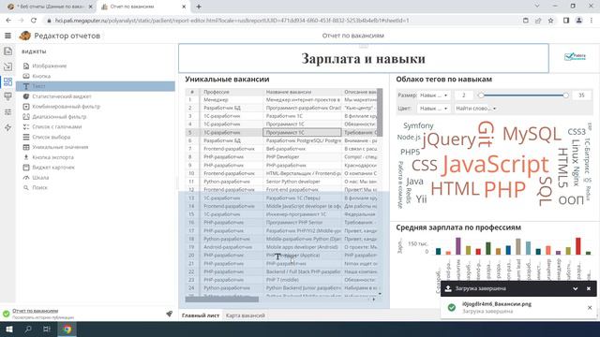Open the Размер field dropdown

point(433,95)
